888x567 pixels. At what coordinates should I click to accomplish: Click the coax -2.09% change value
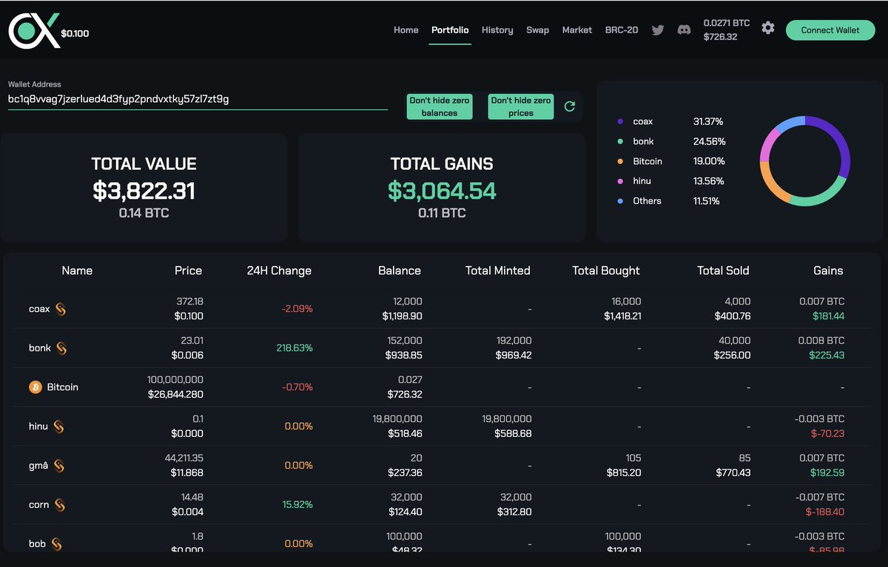297,308
